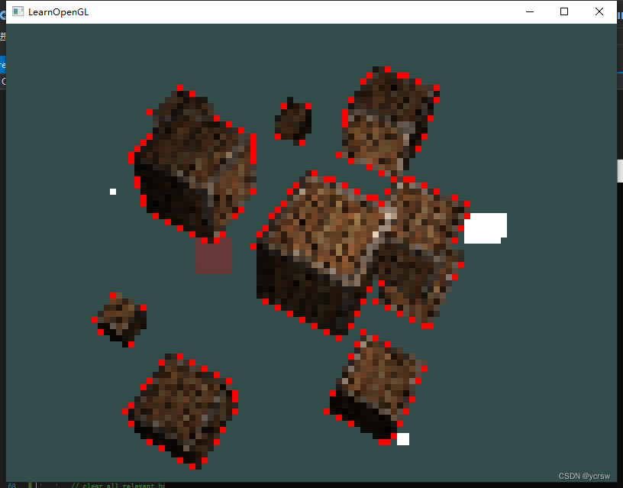Screen dimensions: 623x488
Task: Close the LearnOpenGL window
Action: [599, 12]
